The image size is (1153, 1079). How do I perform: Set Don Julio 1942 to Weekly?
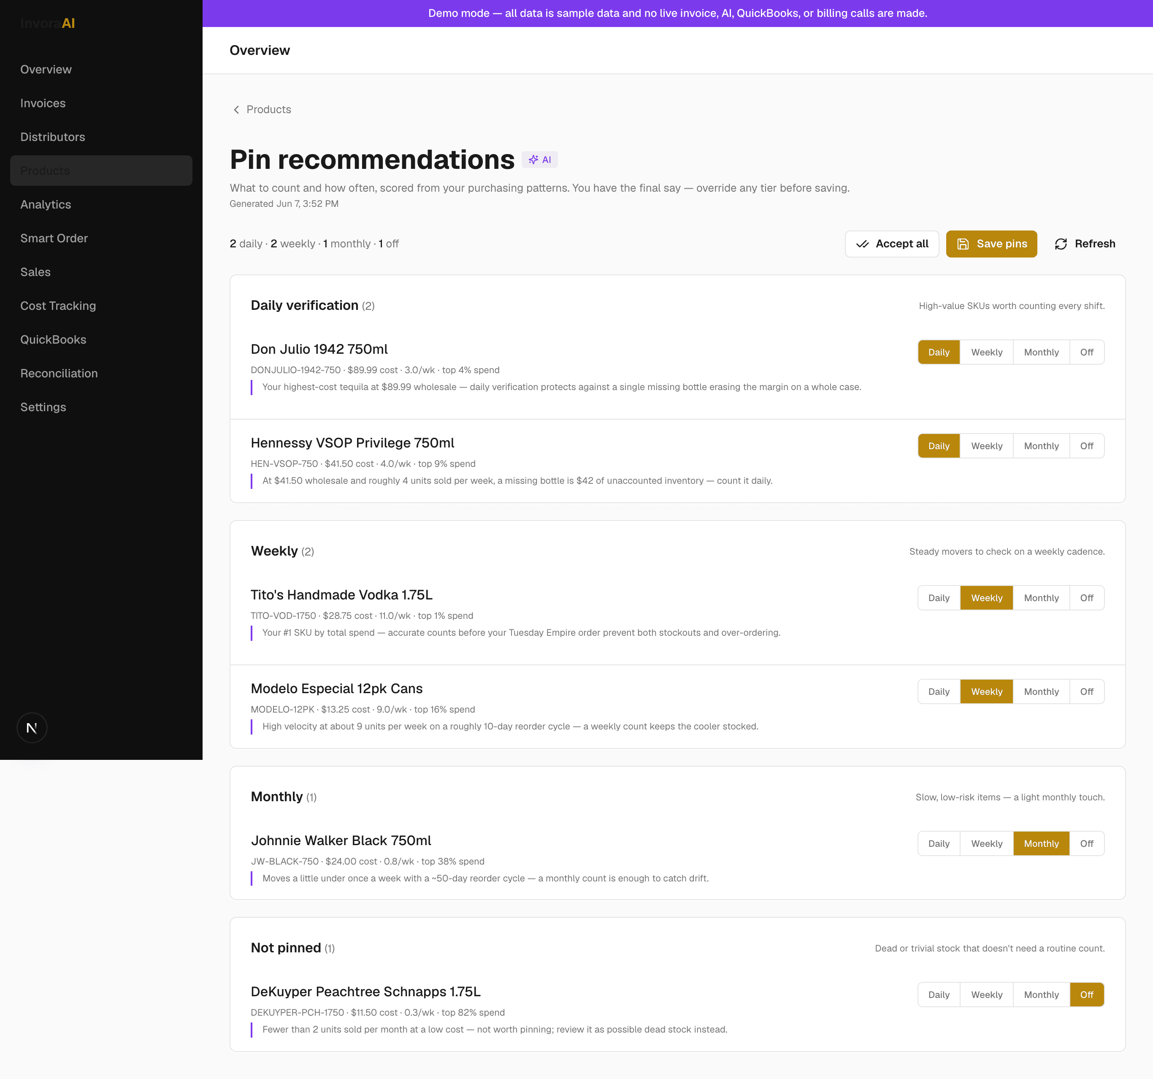pos(987,352)
